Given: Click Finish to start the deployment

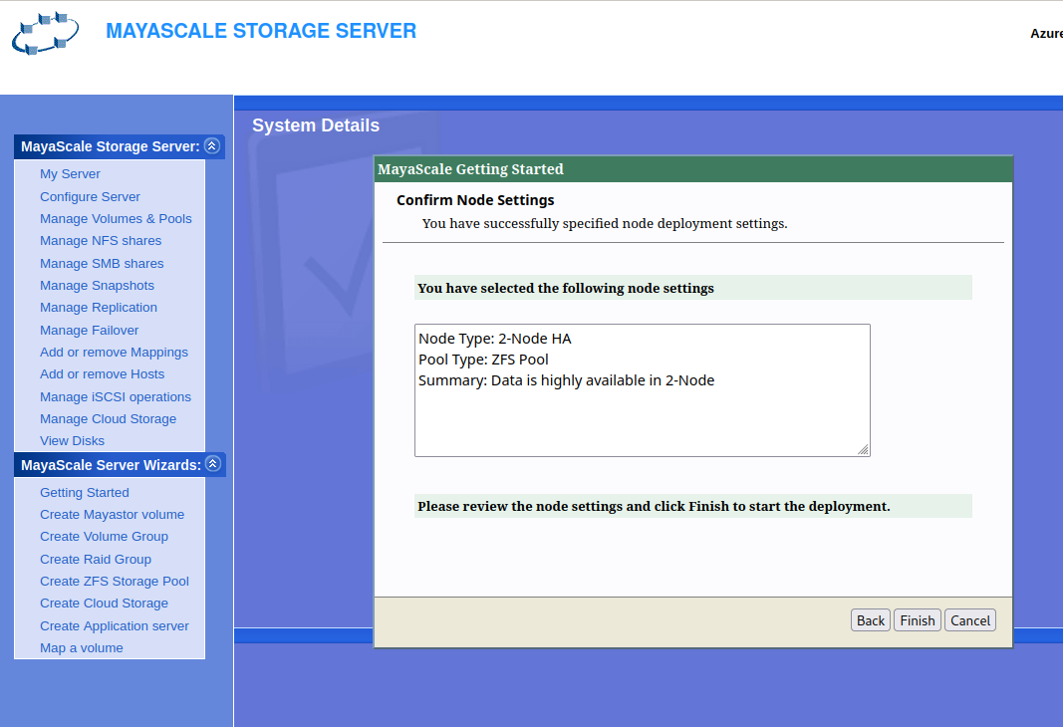Looking at the screenshot, I should click(x=917, y=620).
